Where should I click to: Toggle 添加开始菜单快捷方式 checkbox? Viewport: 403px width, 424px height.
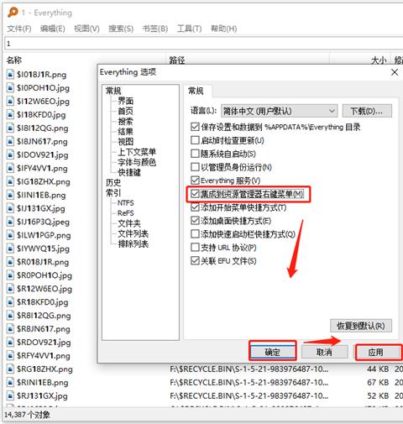[195, 207]
